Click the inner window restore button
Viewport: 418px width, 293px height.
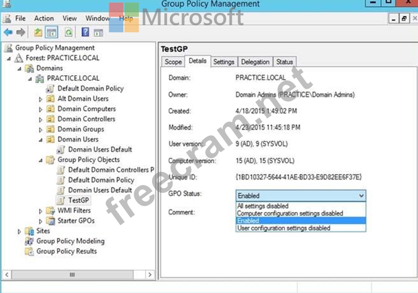pyautogui.click(x=404, y=19)
